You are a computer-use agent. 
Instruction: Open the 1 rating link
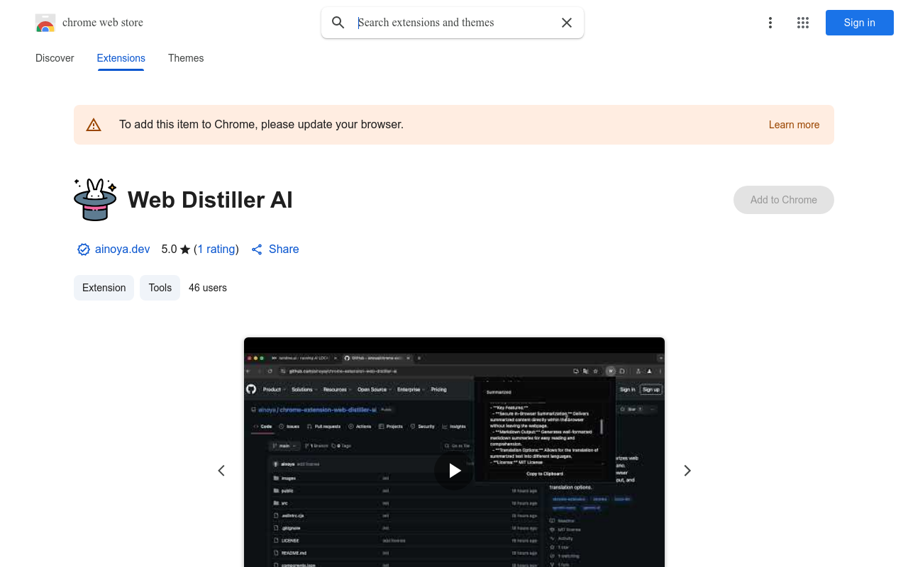216,249
